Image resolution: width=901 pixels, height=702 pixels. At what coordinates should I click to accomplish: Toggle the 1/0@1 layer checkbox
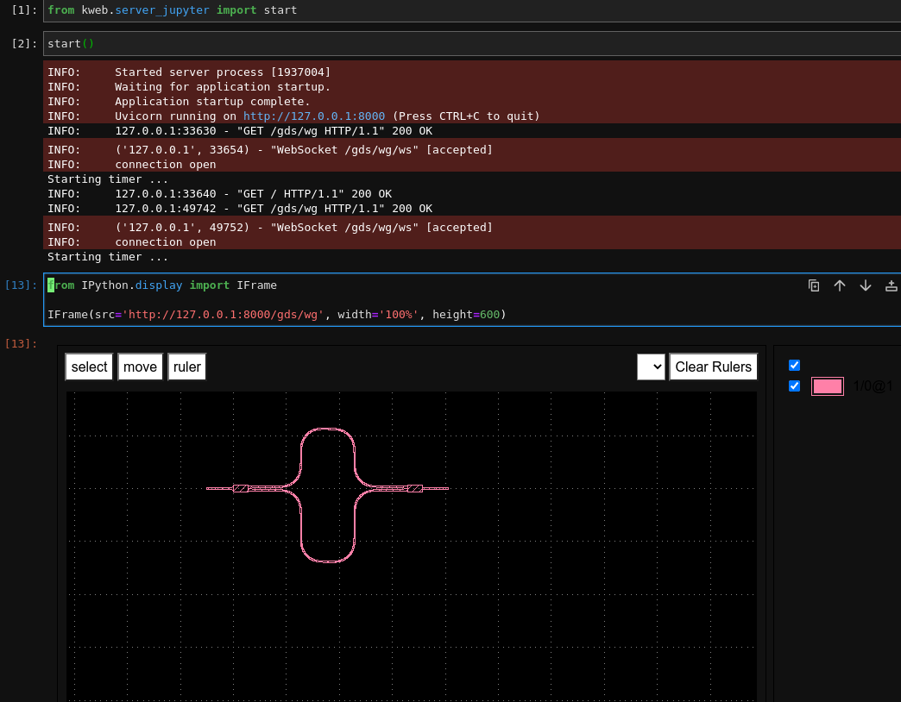[x=794, y=385]
